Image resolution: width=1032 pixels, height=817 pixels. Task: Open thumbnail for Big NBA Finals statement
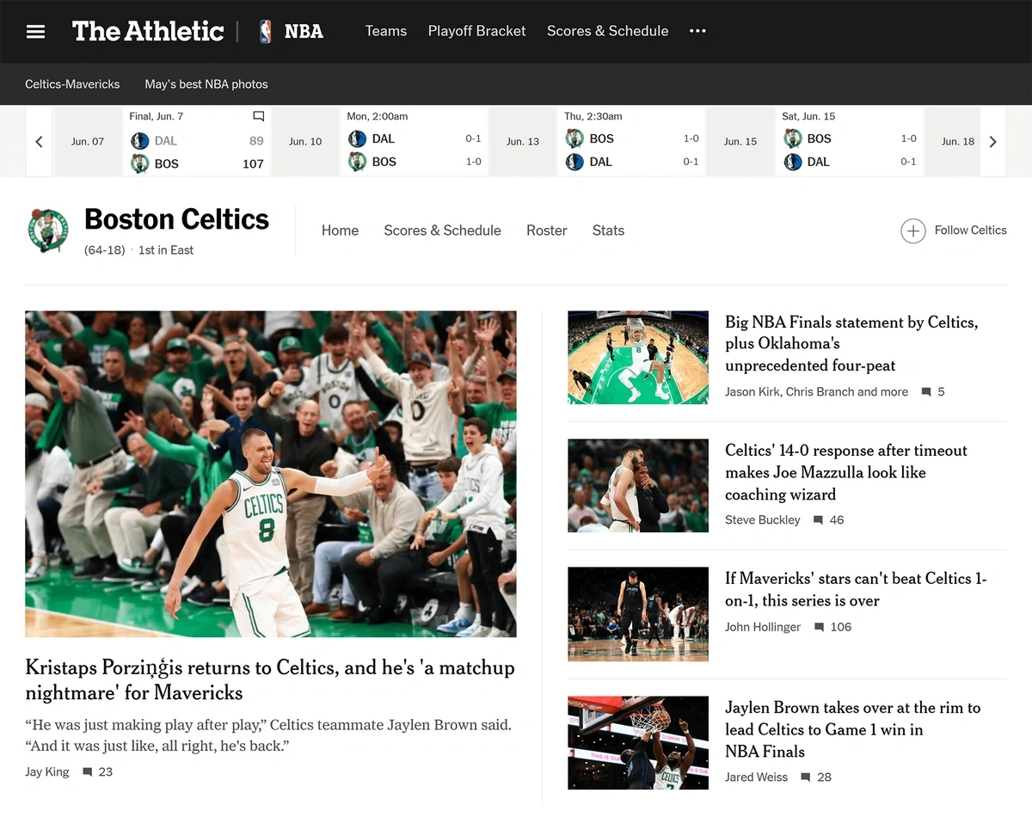(x=638, y=358)
